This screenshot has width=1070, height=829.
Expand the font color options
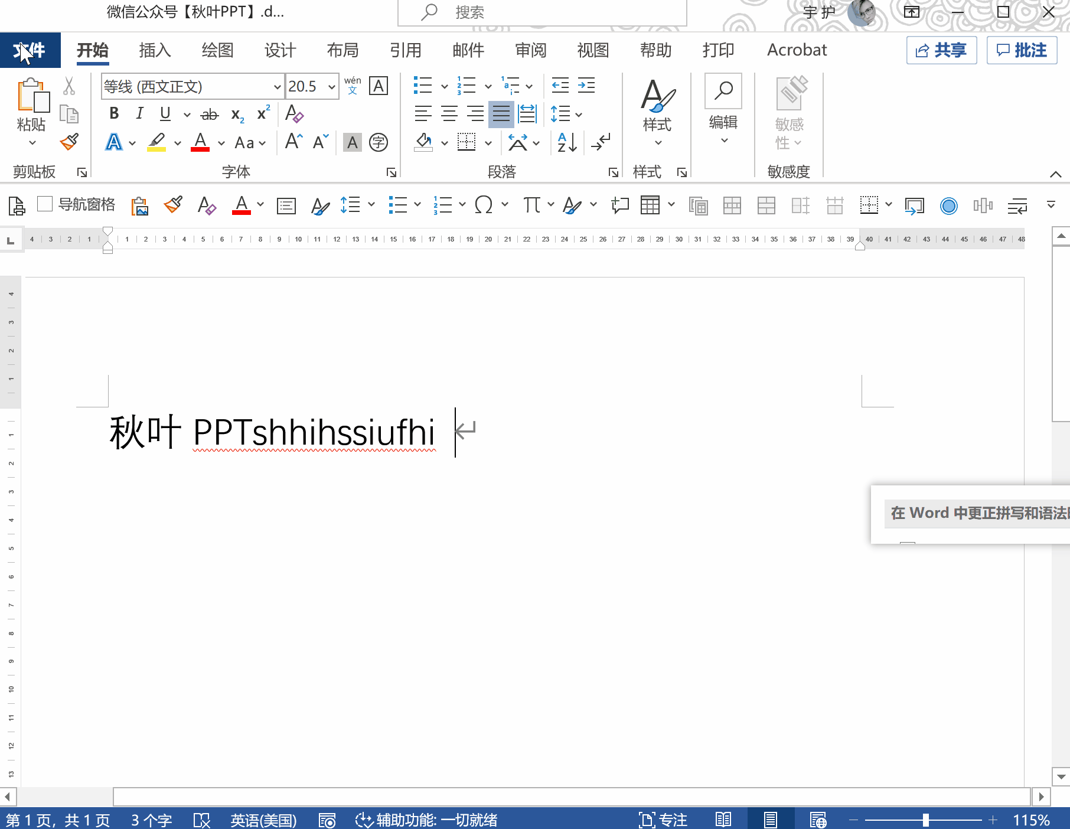[221, 143]
